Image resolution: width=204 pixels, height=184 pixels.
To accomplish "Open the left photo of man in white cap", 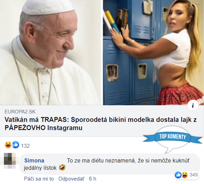I will (50, 52).
